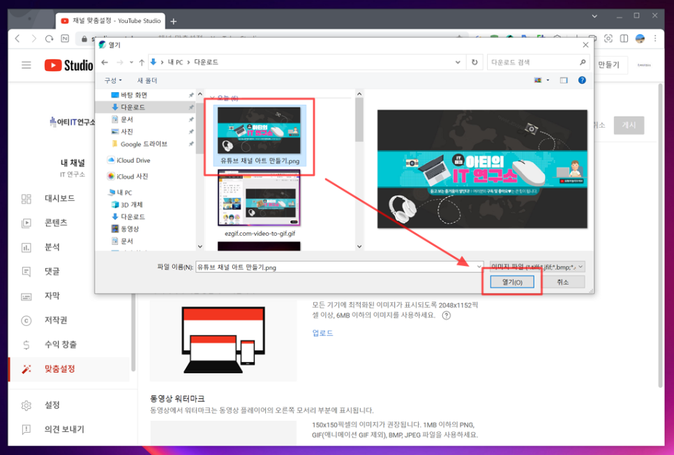This screenshot has height=455, width=674.
Task: Open a new browser tab
Action: 173,21
